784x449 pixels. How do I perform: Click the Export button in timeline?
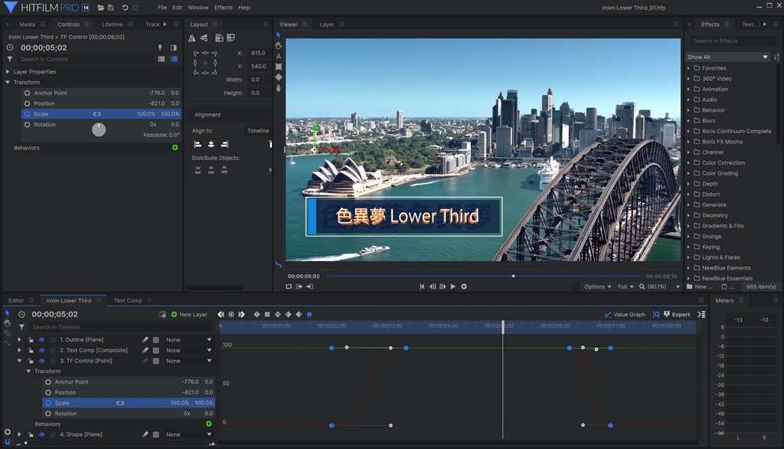677,314
